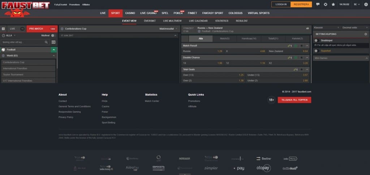Favorite the Total Goals market with its star
370x175 pixels.
[301, 69]
